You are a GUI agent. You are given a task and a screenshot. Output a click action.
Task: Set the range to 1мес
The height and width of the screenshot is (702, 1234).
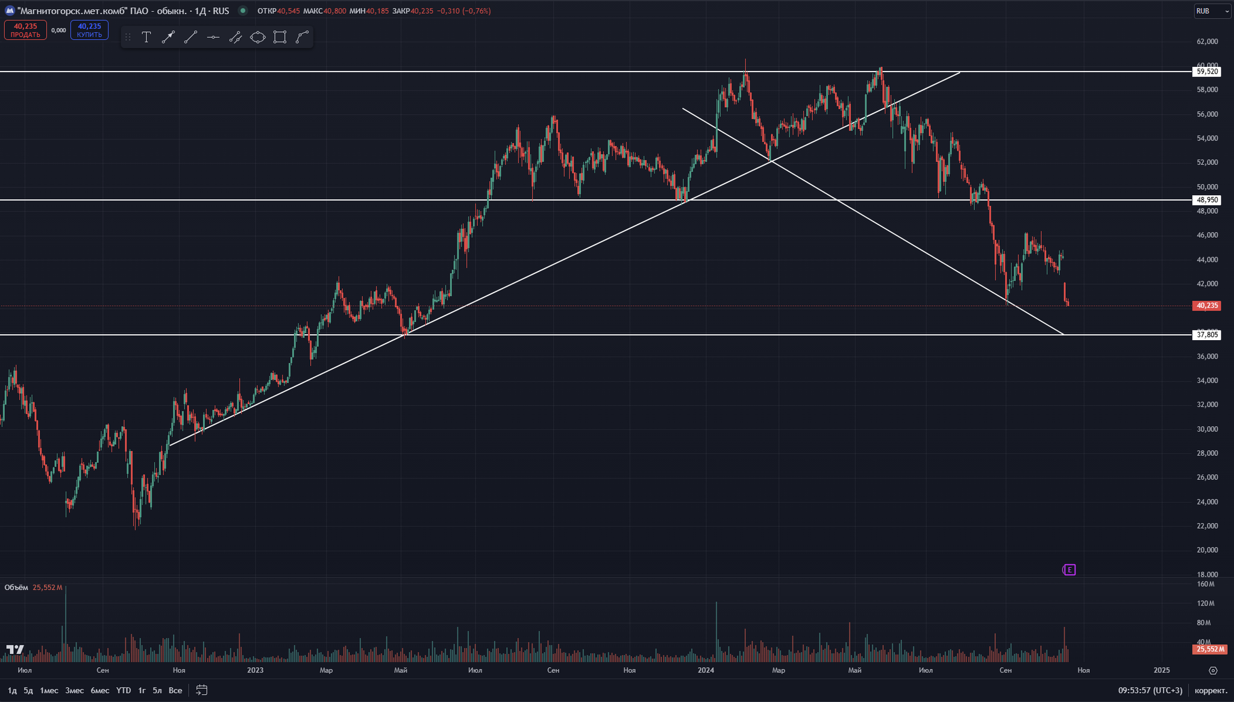point(49,690)
